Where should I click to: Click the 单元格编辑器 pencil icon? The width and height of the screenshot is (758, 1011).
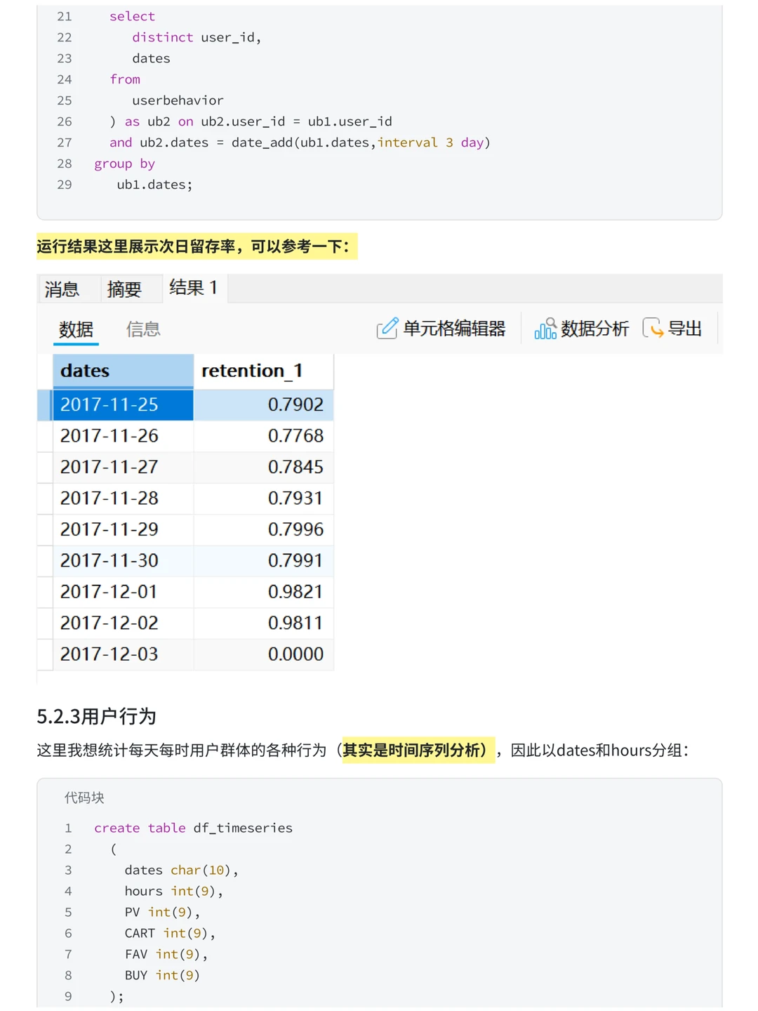click(x=387, y=329)
